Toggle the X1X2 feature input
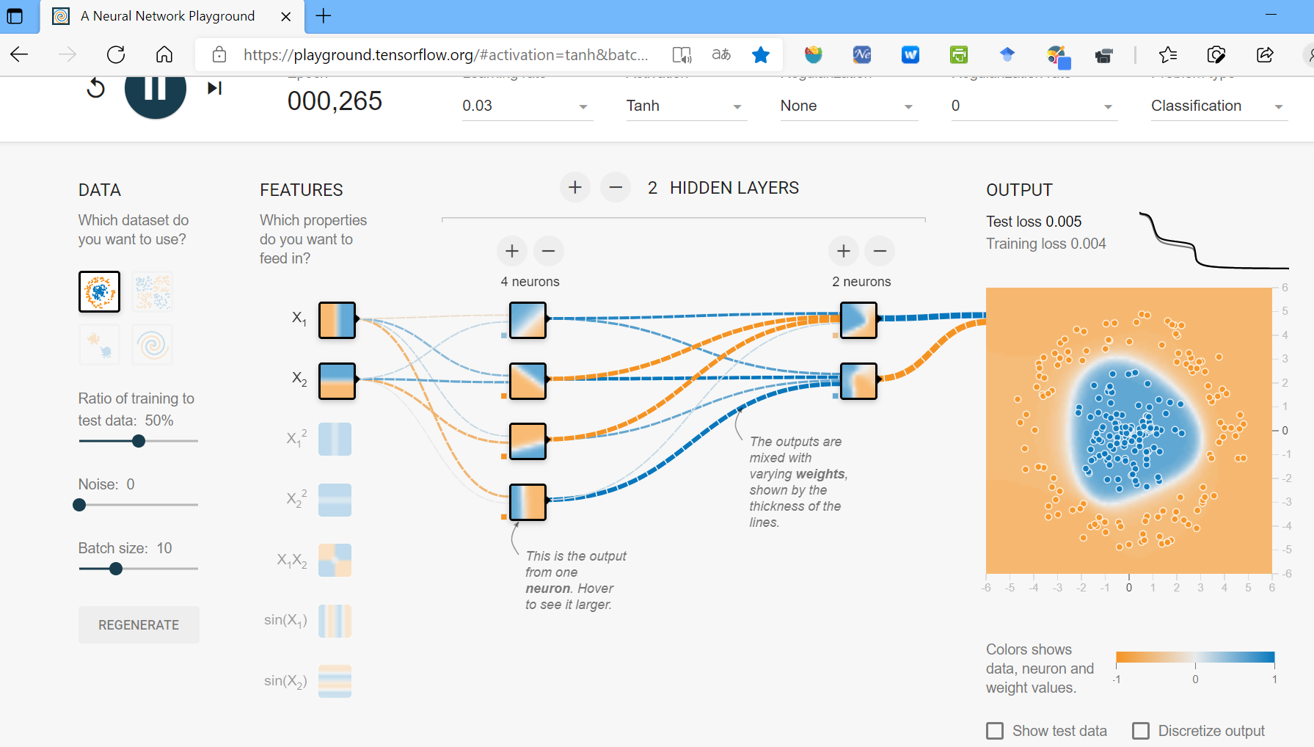The width and height of the screenshot is (1314, 747). [x=335, y=560]
